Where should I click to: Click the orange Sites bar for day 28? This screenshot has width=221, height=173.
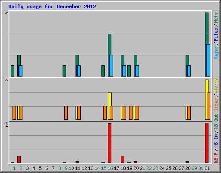pos(189,113)
